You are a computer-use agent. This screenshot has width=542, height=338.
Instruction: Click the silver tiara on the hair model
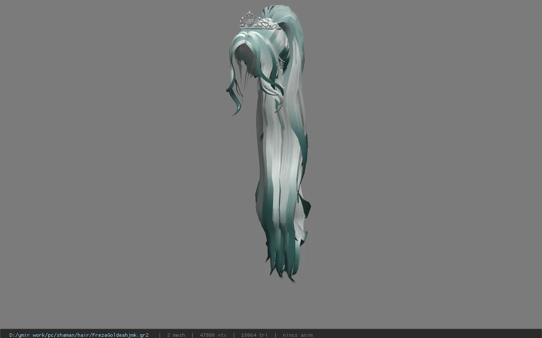click(258, 21)
